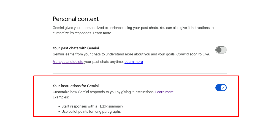
Task: Click the Examples: label
Action: (x=61, y=97)
